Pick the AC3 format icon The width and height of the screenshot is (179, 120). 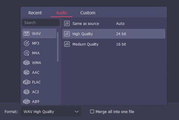coord(26,92)
